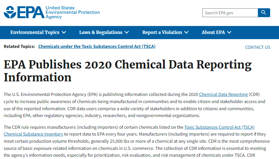
Task: Open Chemicals under the Toxic Substances Control Act link
Action: [x=97, y=47]
